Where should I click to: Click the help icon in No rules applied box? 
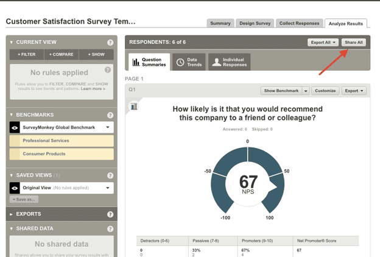[108, 71]
